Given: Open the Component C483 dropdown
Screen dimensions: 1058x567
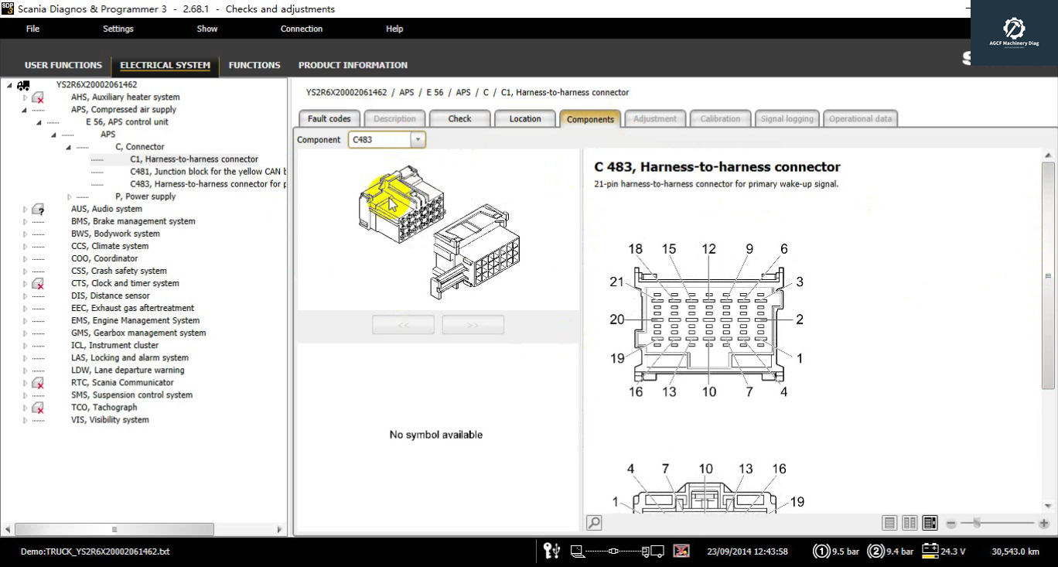Looking at the screenshot, I should point(418,140).
